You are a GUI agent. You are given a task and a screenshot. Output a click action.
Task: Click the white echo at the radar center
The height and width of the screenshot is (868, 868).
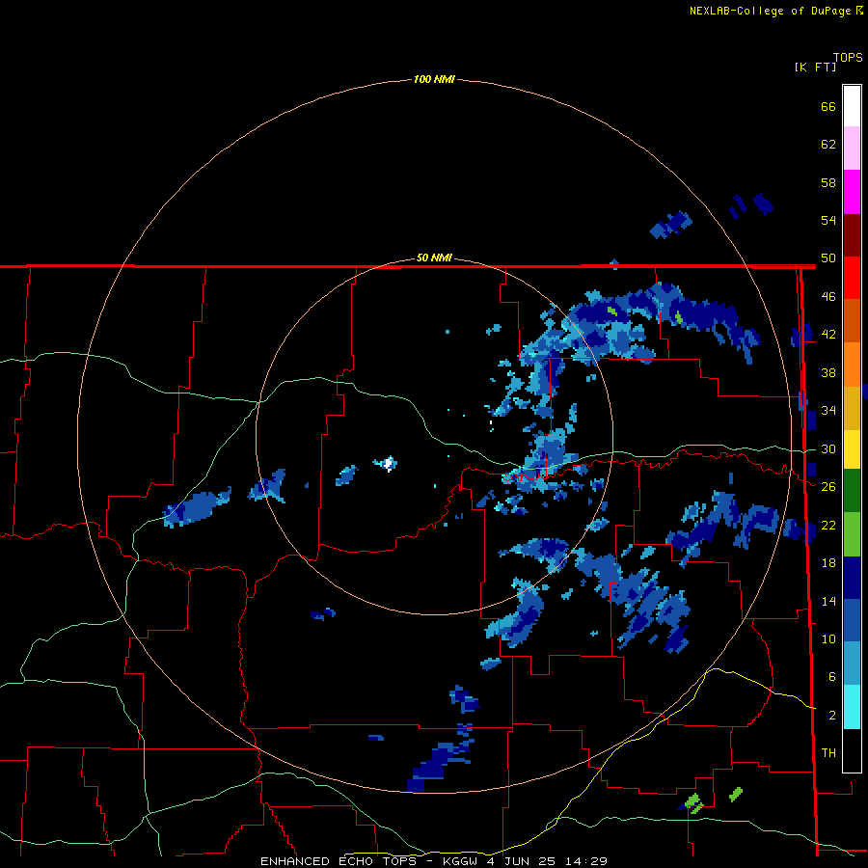pyautogui.click(x=390, y=463)
